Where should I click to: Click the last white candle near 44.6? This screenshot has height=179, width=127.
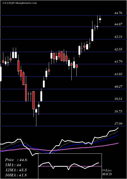point(100,19)
